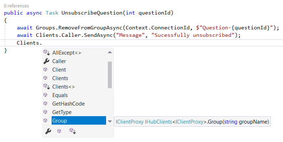Pick GetHashCode in the completion list
The image size is (283, 142).
68,104
